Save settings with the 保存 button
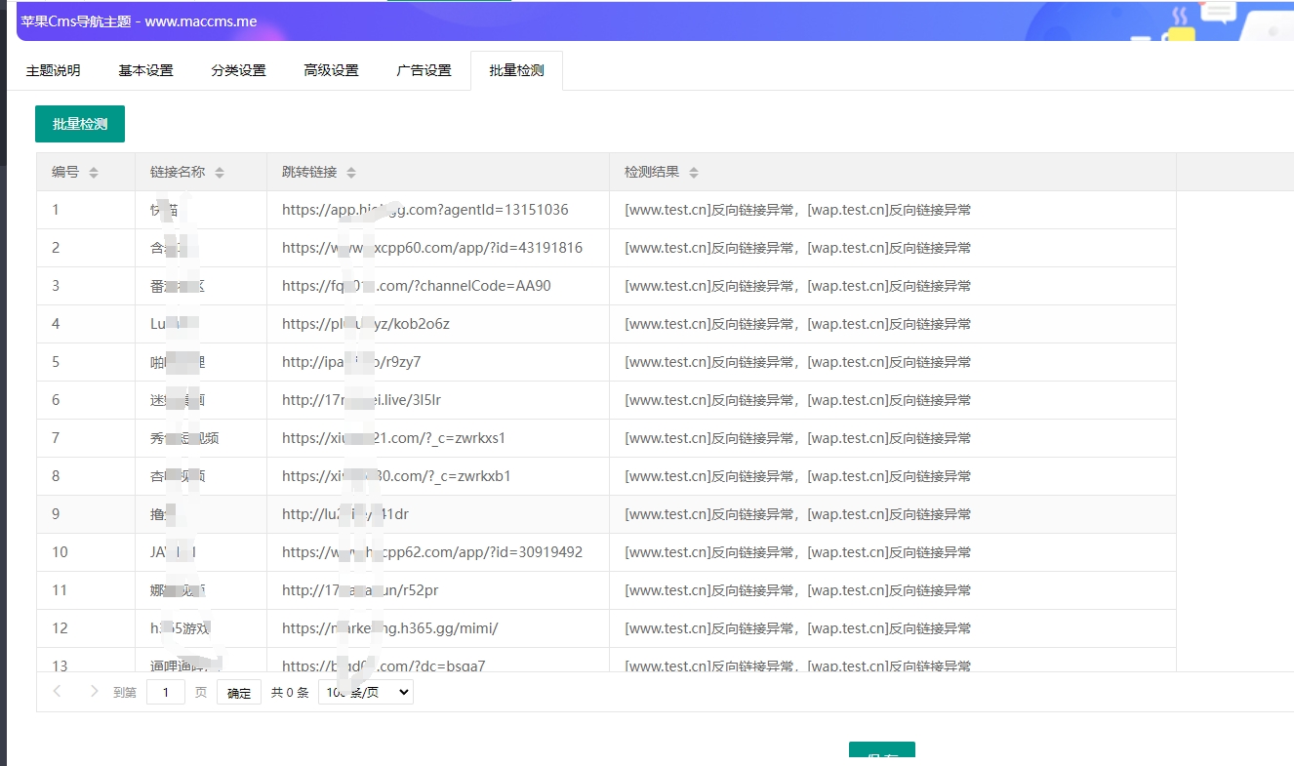Viewport: 1294px width, 766px height. pos(881,754)
